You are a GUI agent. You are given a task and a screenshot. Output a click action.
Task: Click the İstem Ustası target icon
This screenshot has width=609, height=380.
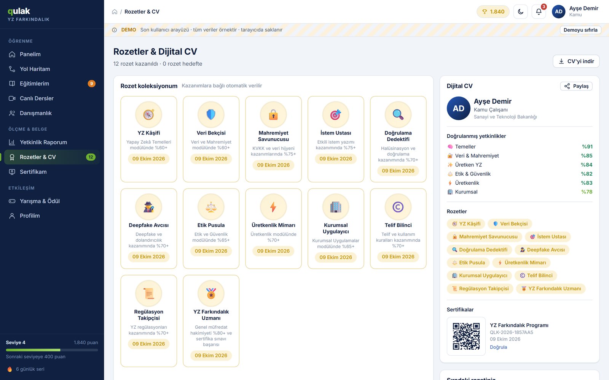(336, 114)
